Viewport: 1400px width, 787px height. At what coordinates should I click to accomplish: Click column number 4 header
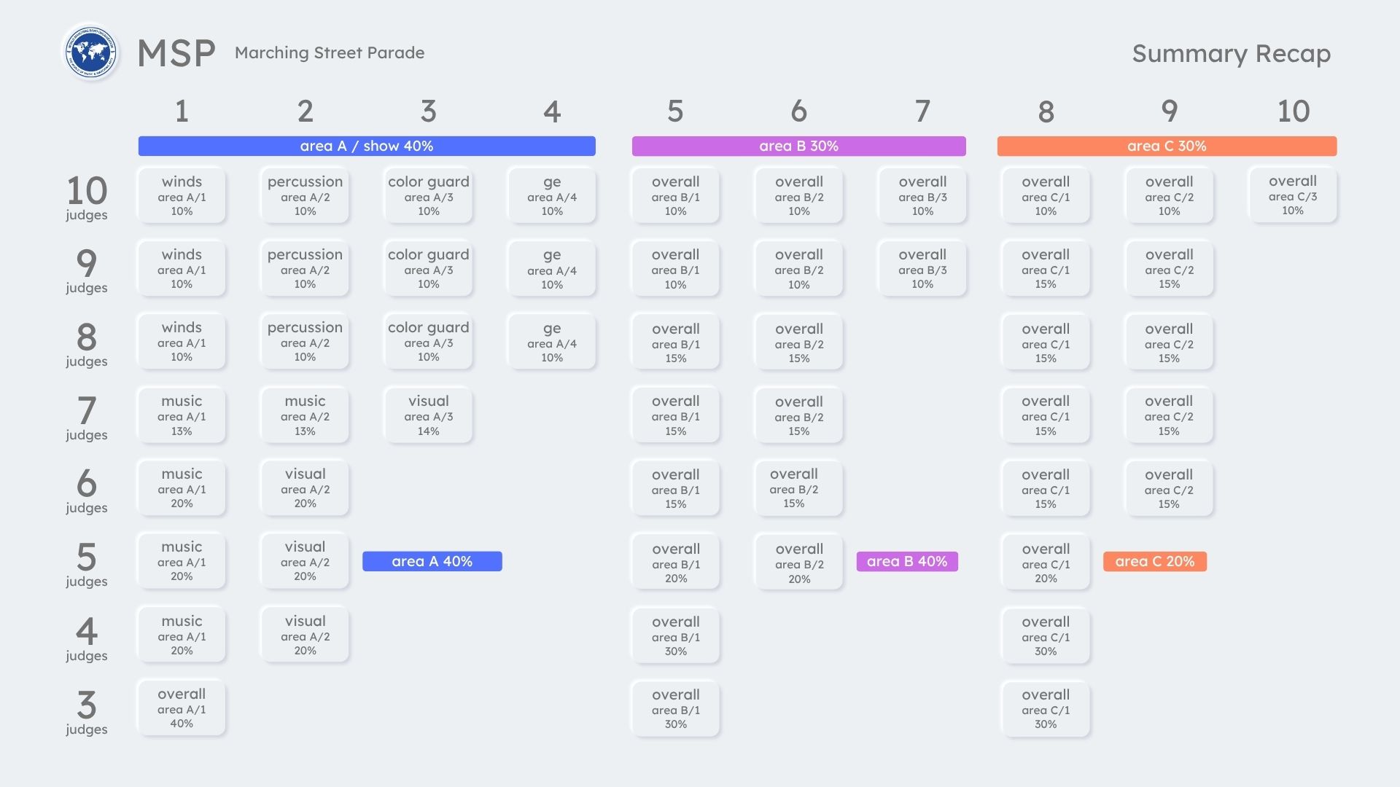(552, 111)
